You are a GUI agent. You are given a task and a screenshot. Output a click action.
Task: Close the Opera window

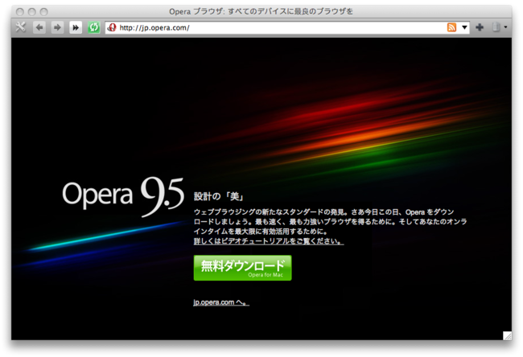20,12
